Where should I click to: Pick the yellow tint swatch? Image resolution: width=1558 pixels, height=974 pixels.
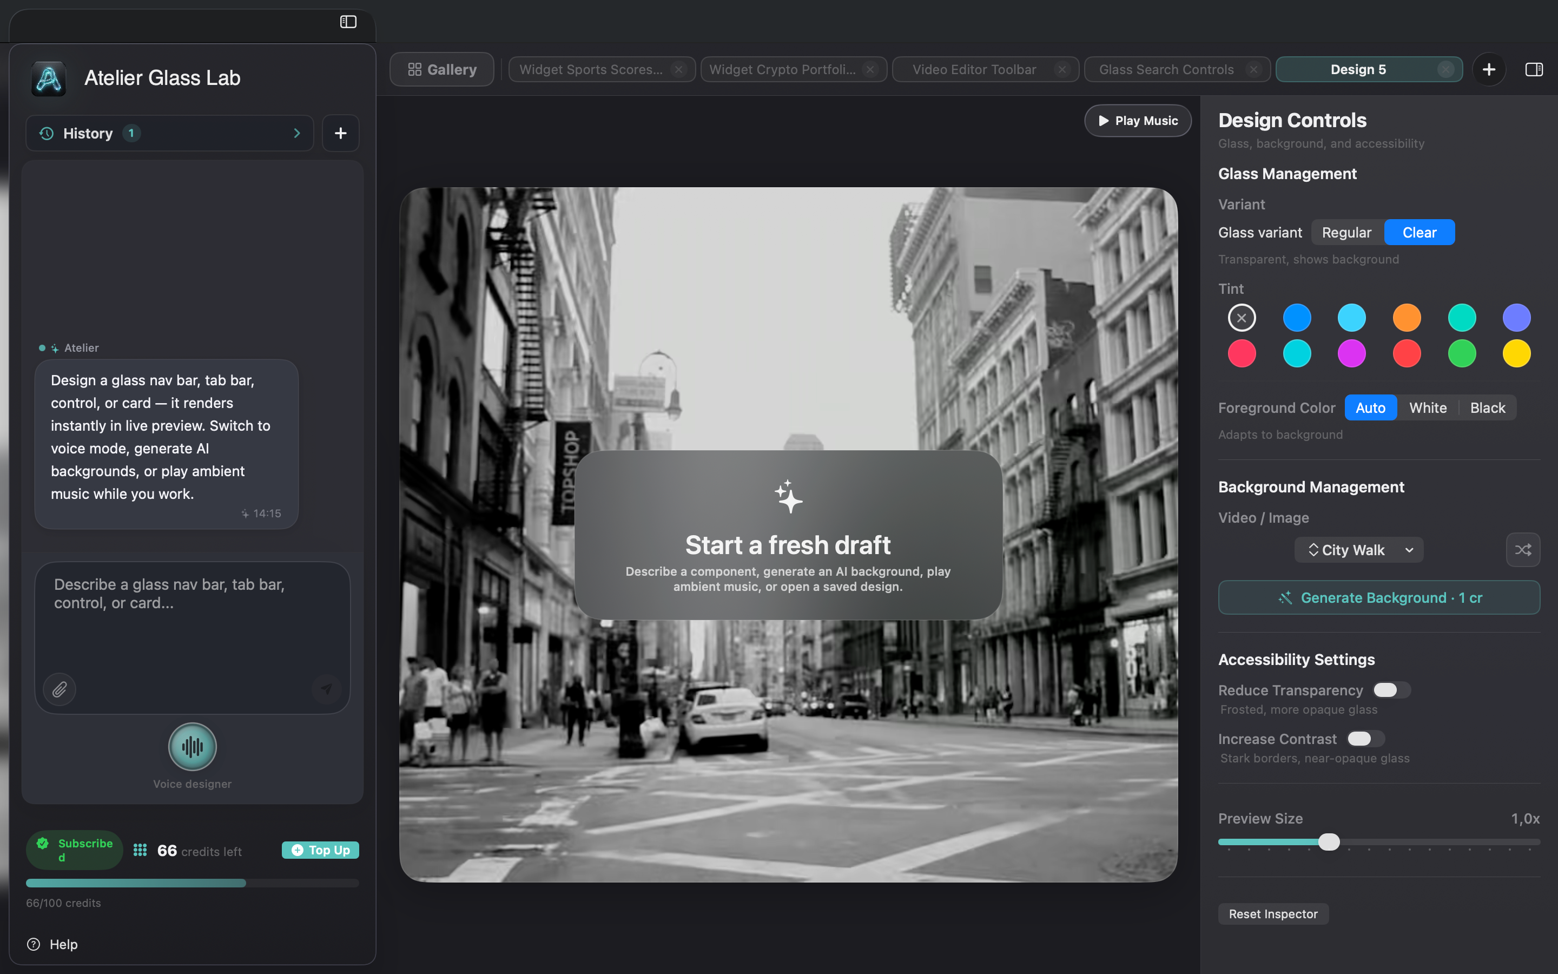[1516, 354]
